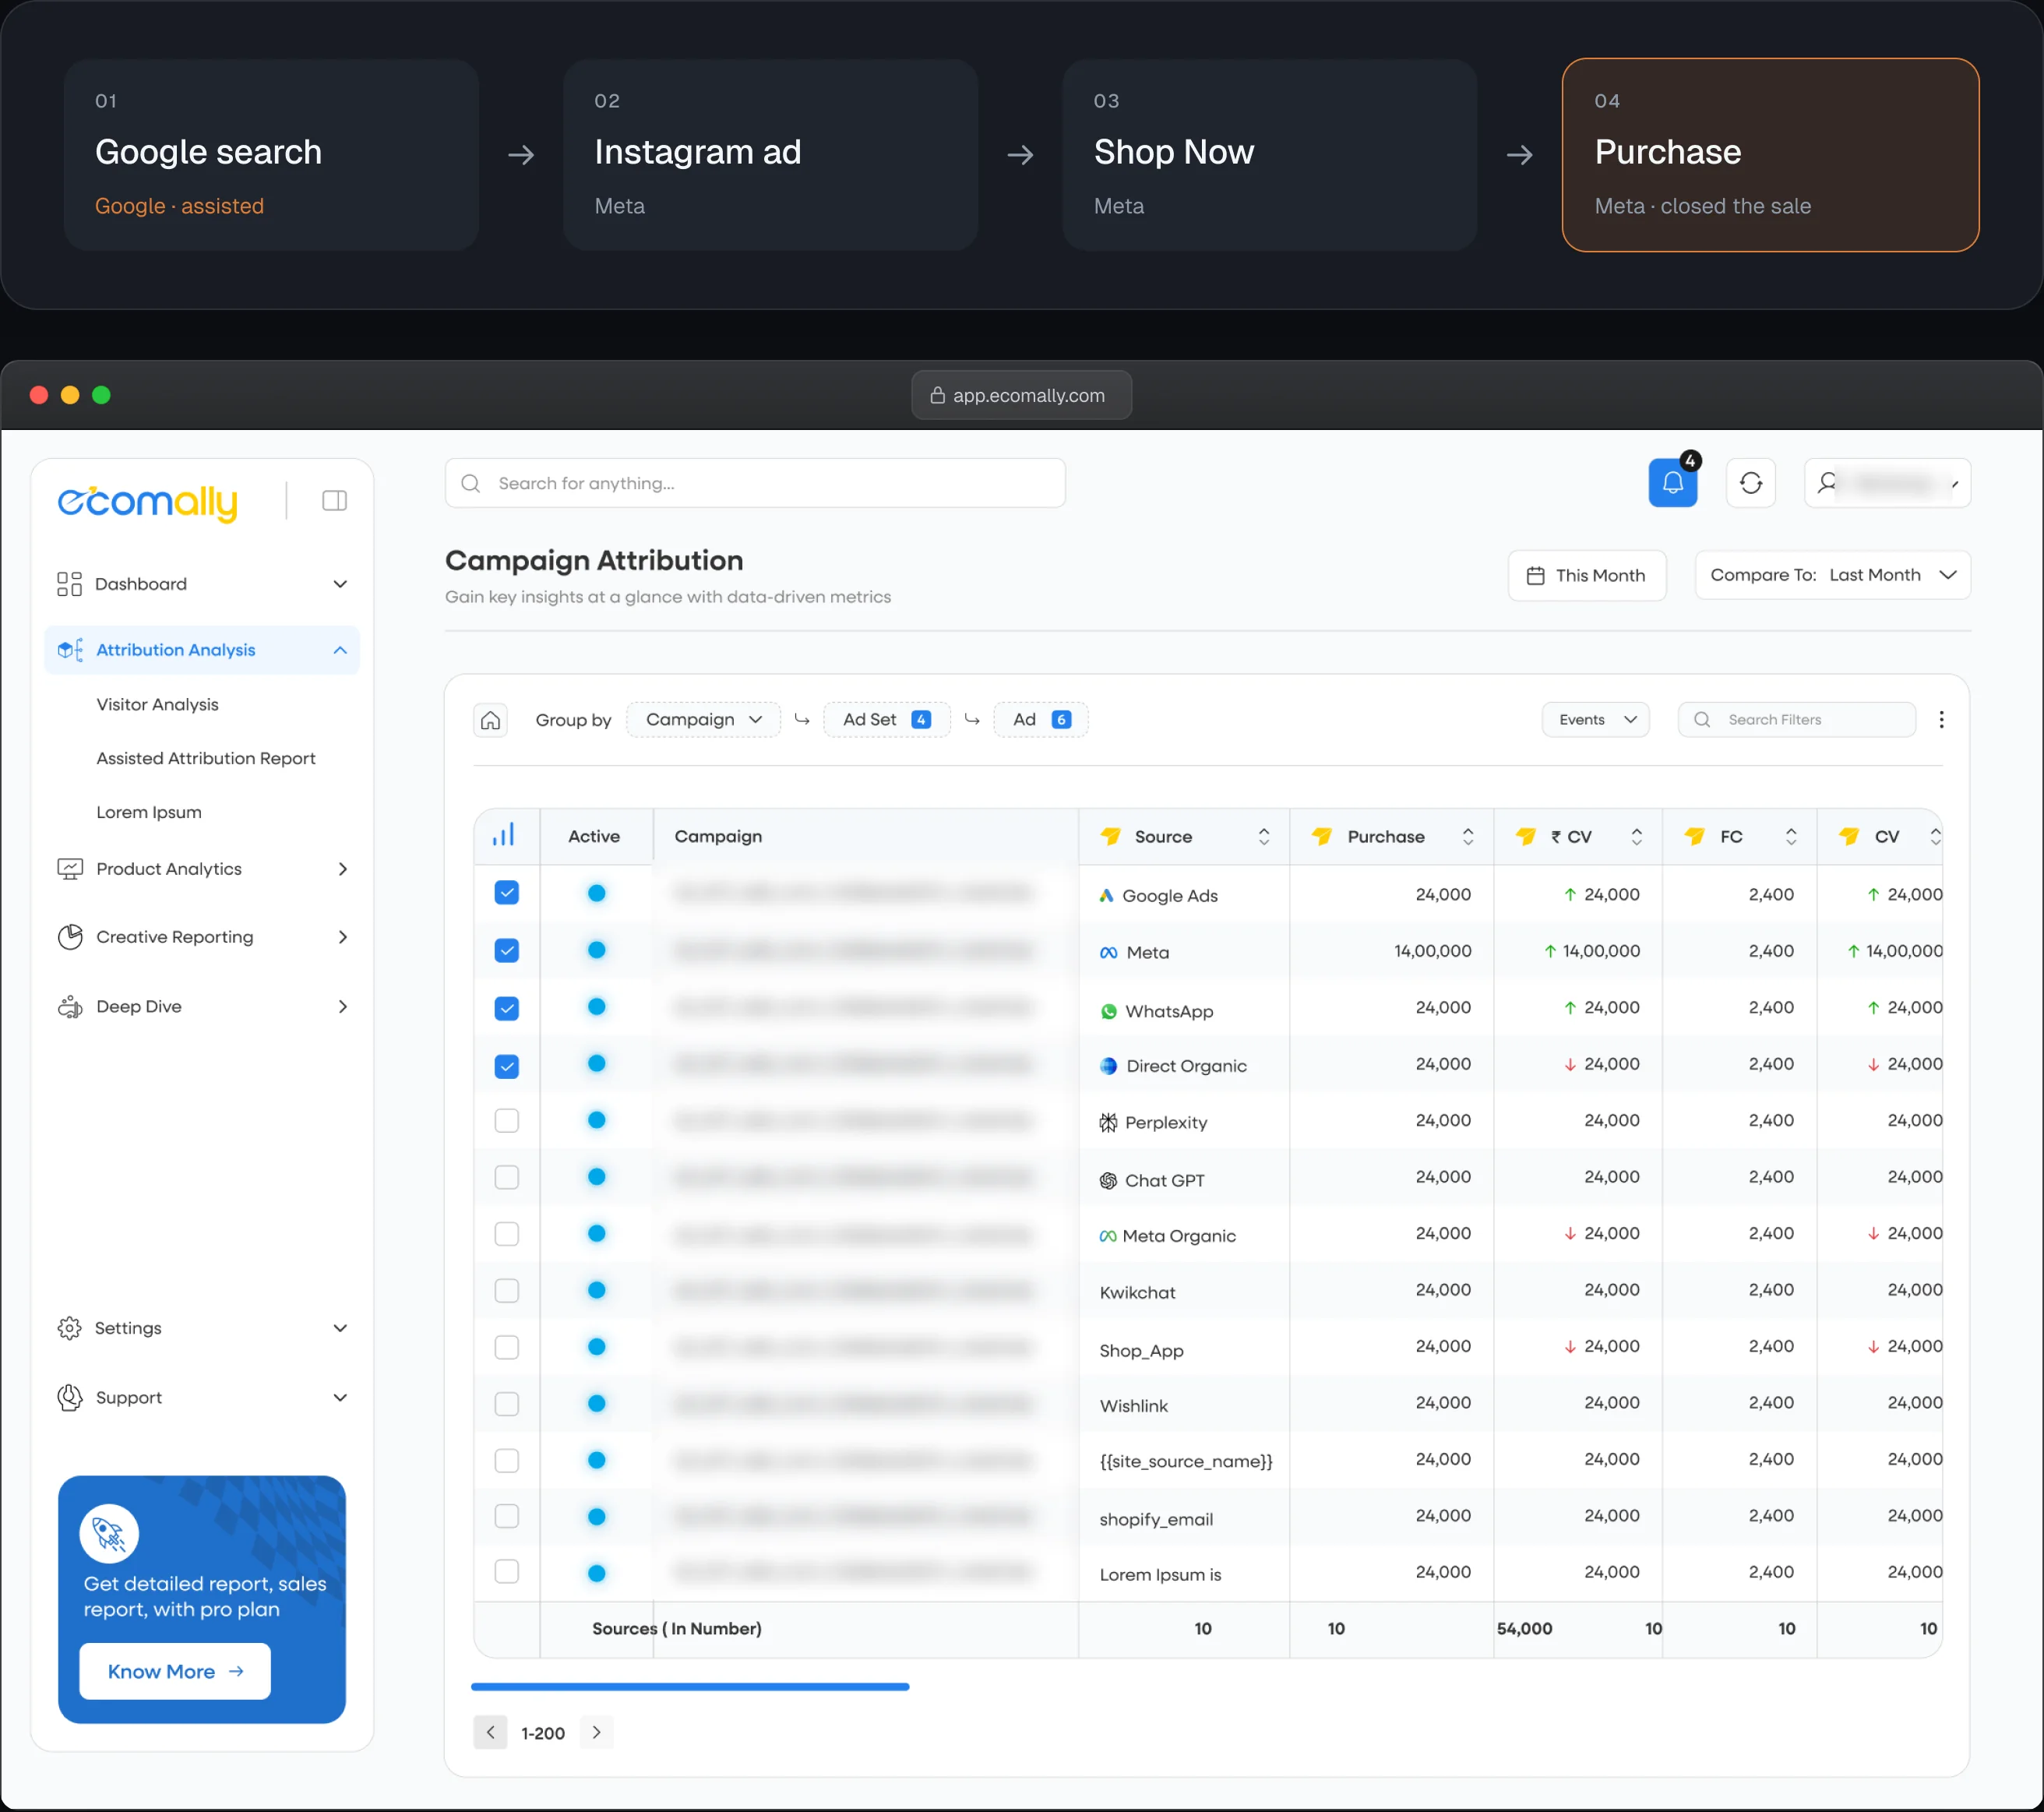The image size is (2044, 1812).
Task: Click the horizontal table scrollbar
Action: pyautogui.click(x=690, y=1687)
